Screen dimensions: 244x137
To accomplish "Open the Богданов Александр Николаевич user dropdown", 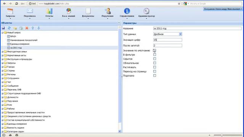I will (x=223, y=9).
